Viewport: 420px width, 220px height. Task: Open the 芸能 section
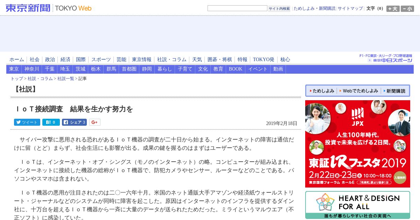click(121, 60)
